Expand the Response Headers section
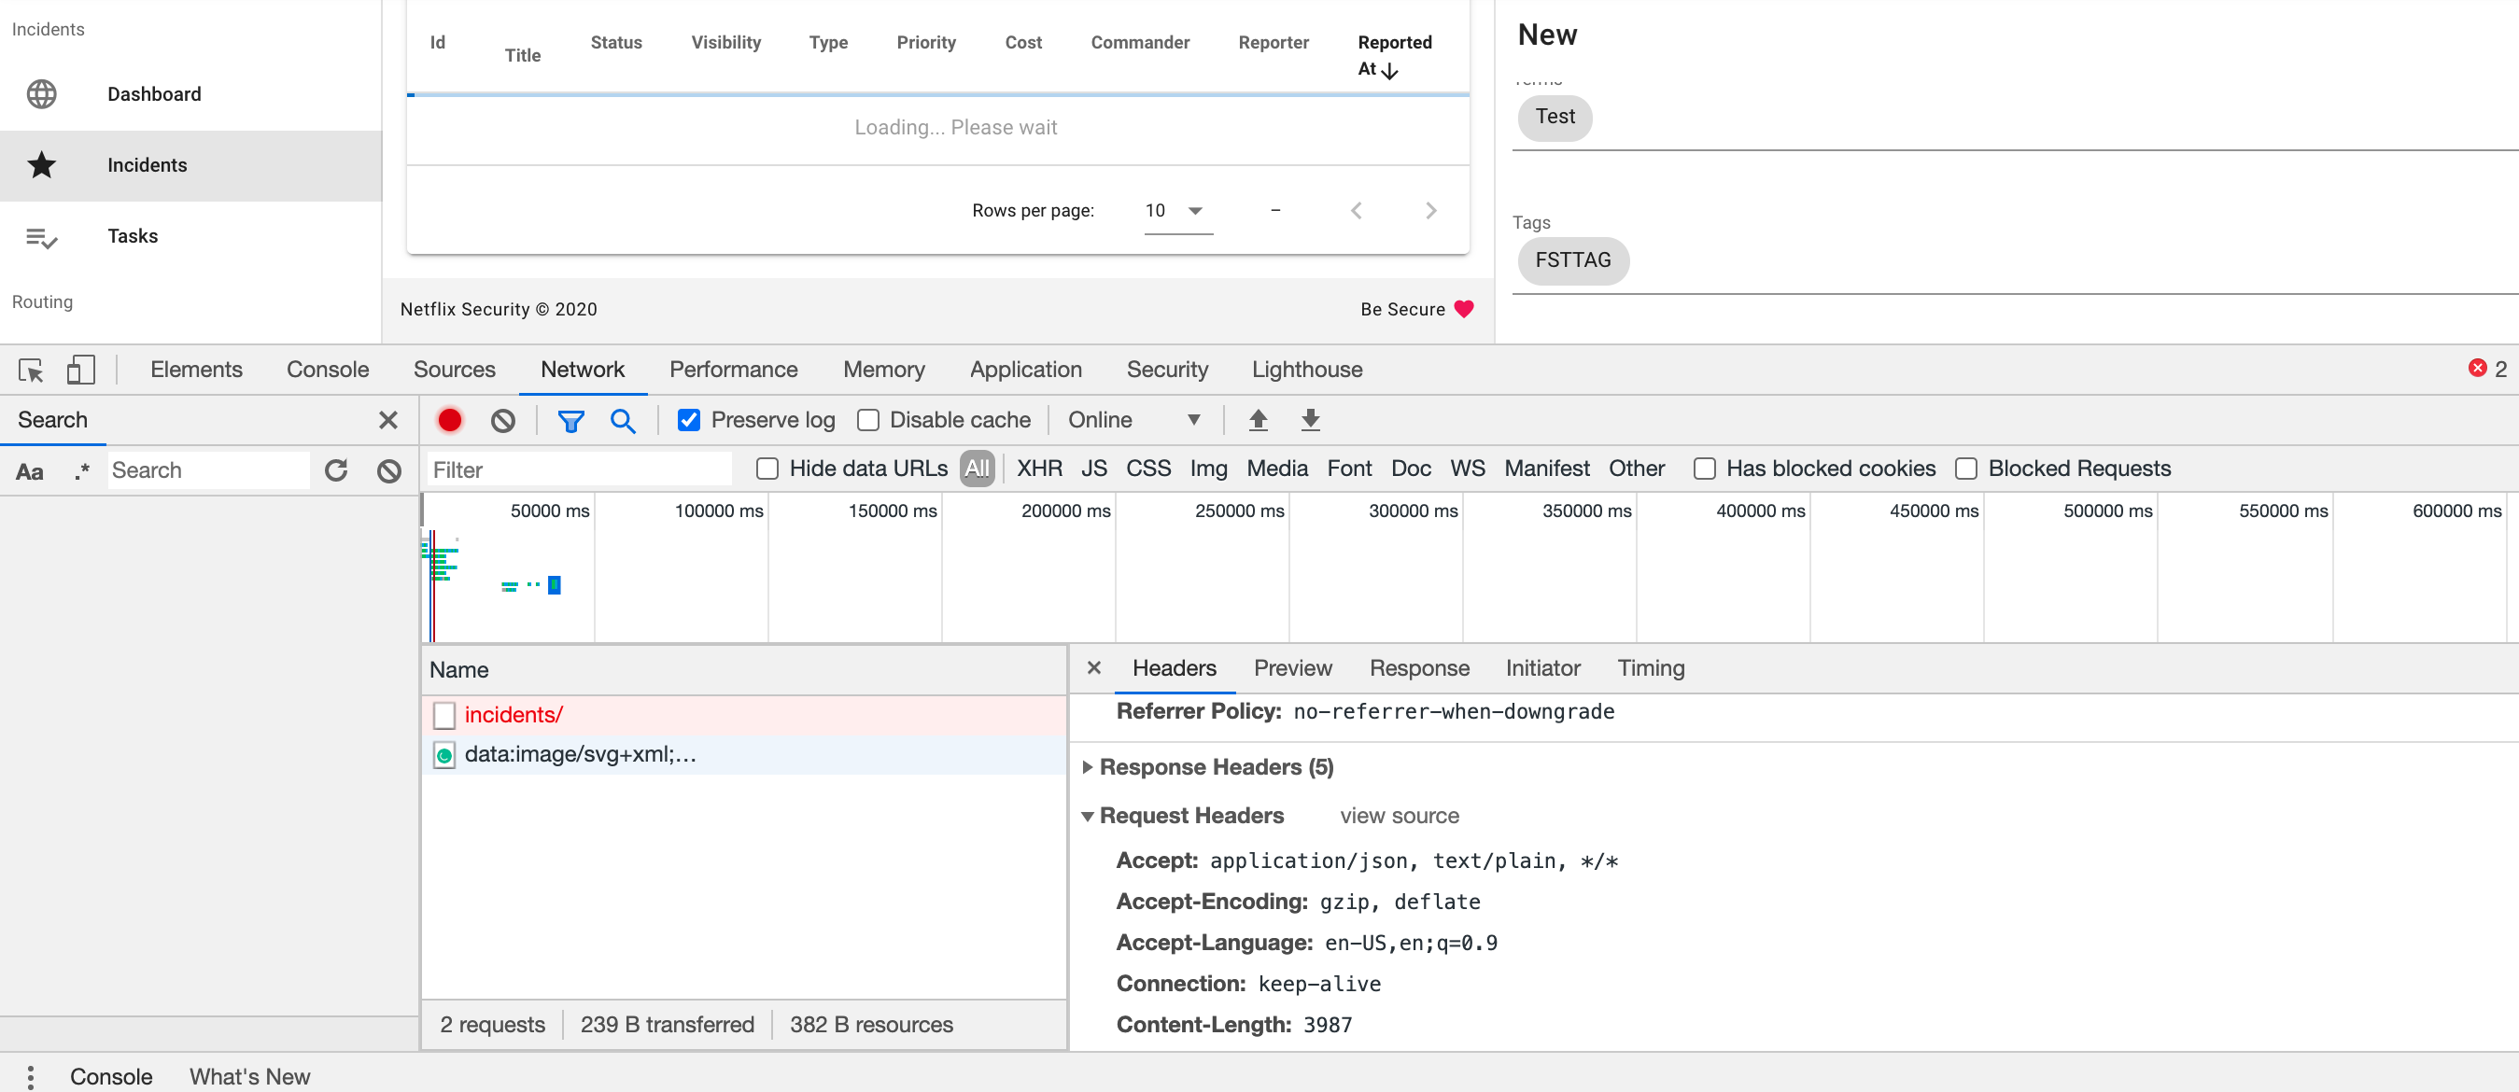 (1090, 767)
